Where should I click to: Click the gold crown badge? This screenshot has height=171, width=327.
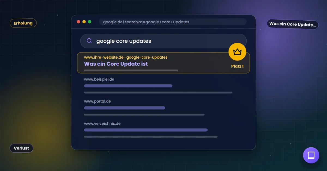pyautogui.click(x=237, y=52)
